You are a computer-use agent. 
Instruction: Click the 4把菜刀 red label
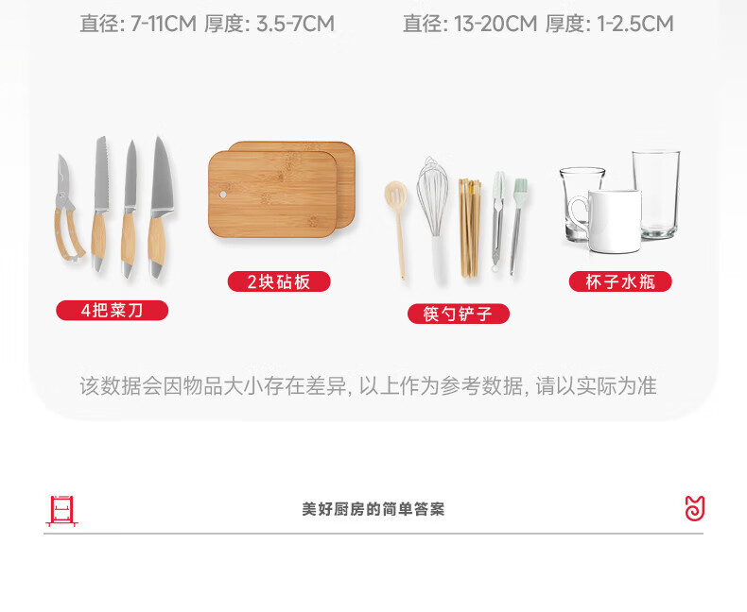pos(112,311)
